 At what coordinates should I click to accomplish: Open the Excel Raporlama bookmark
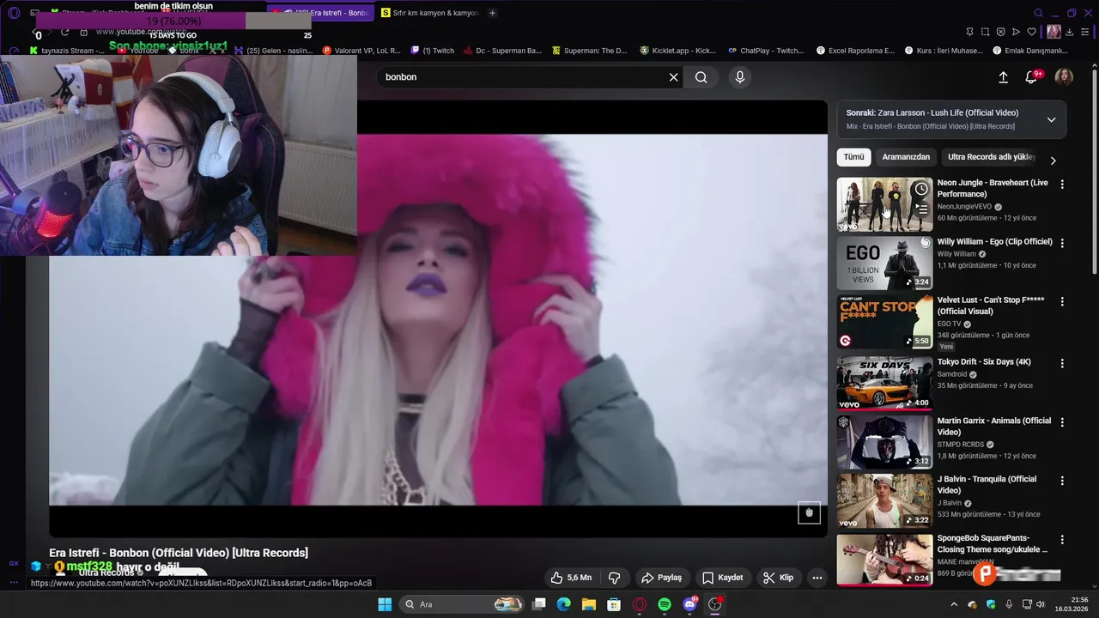[855, 51]
